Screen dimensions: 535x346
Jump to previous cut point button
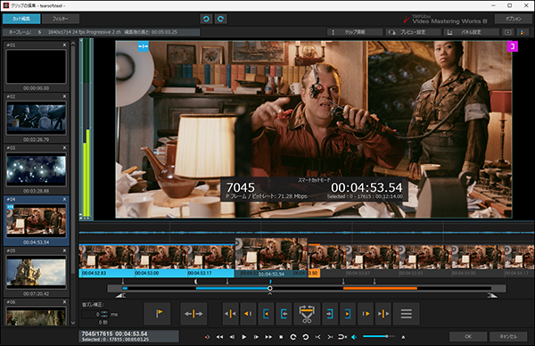coord(230,314)
